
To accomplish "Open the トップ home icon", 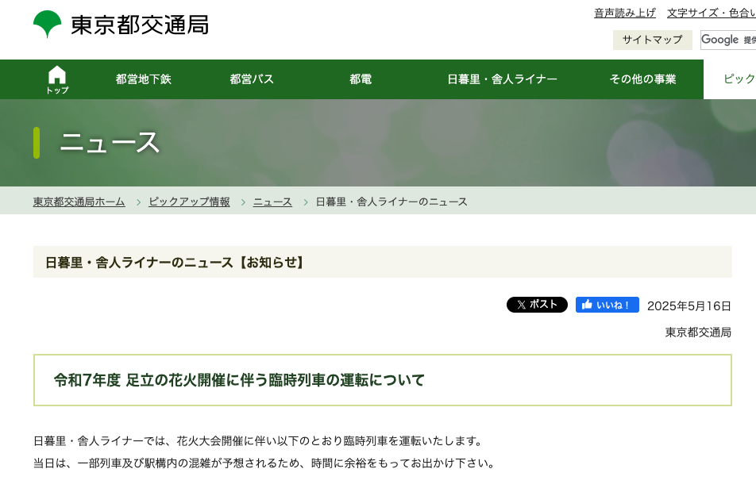I will pos(57,79).
